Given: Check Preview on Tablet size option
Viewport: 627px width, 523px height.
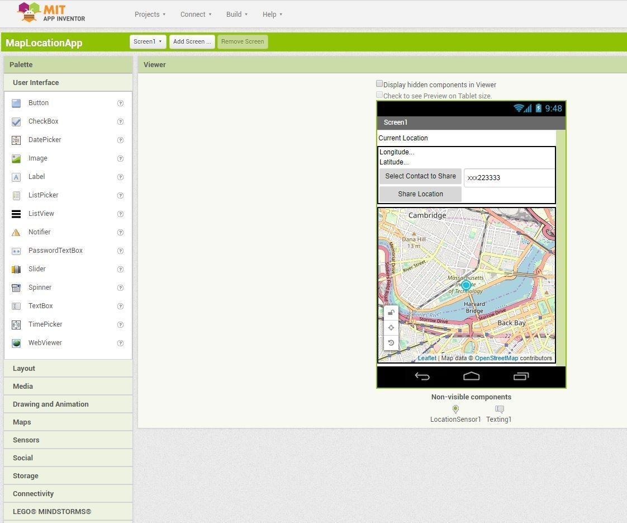Looking at the screenshot, I should (379, 95).
